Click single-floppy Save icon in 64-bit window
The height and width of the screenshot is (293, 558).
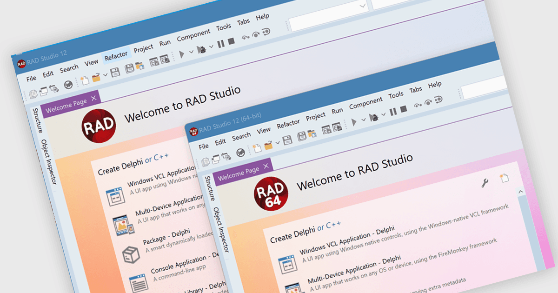tap(287, 140)
